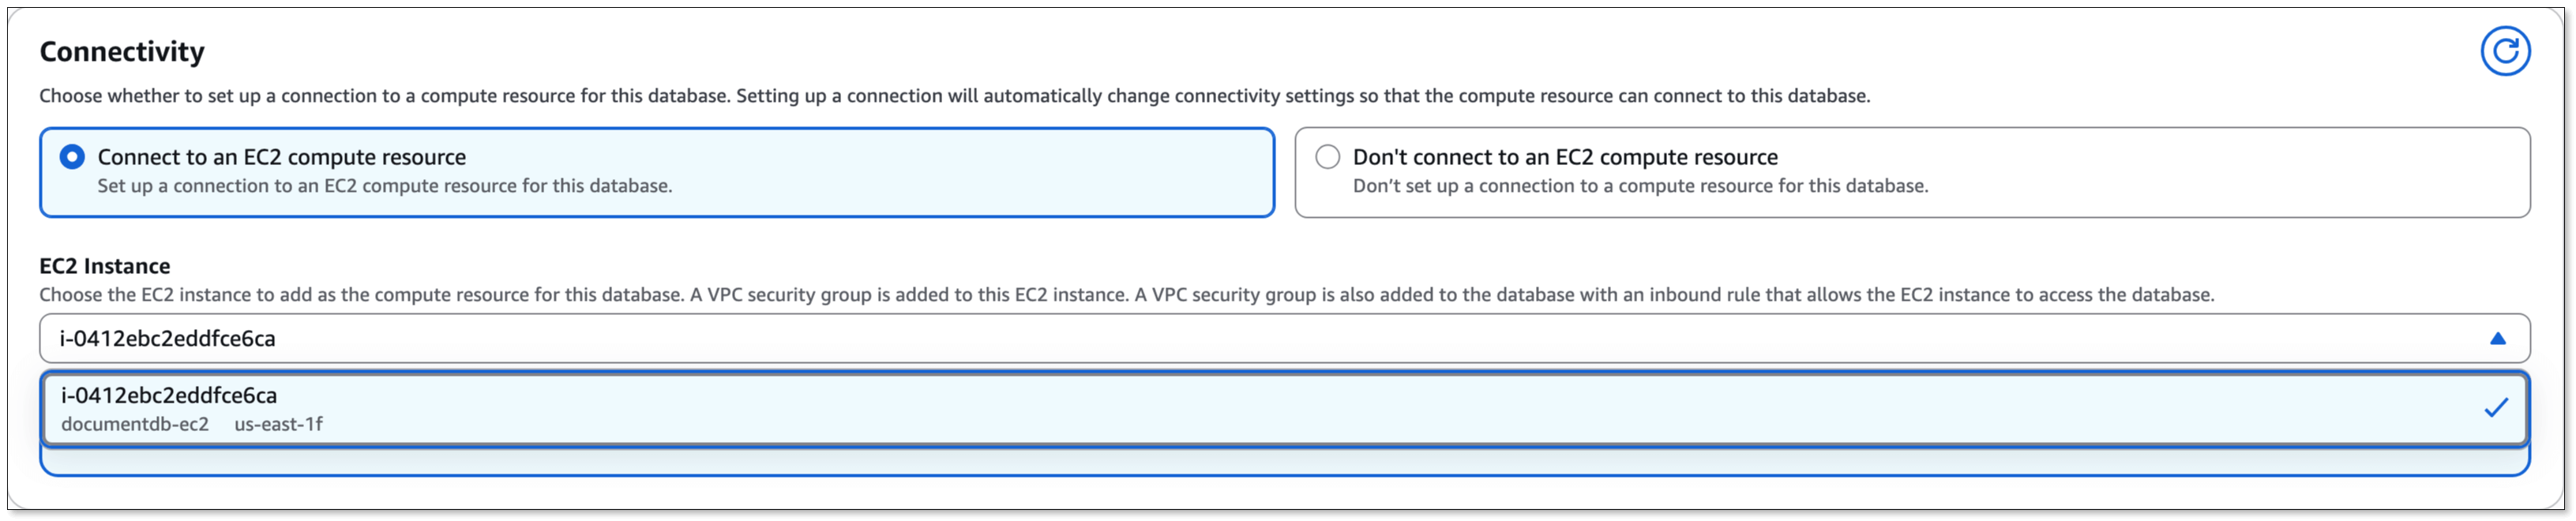Select the "Connect to an EC2 compute resource" radio button
The width and height of the screenshot is (2576, 521).
tap(72, 157)
